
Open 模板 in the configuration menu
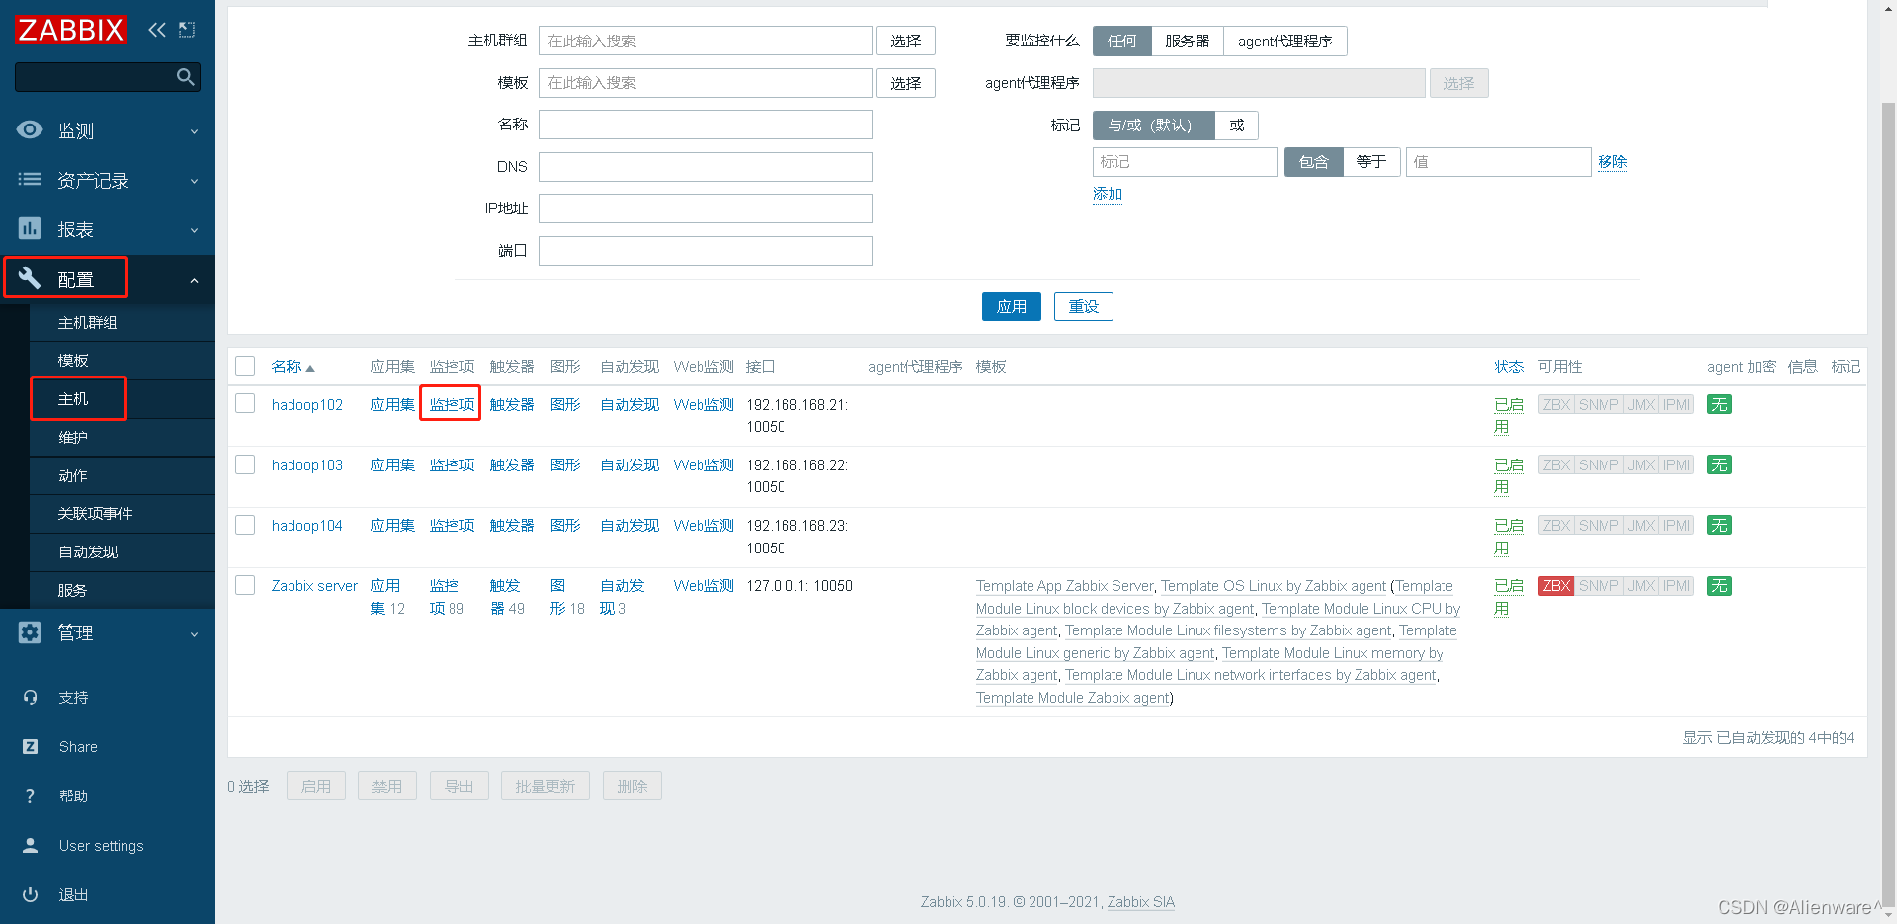pos(123,361)
